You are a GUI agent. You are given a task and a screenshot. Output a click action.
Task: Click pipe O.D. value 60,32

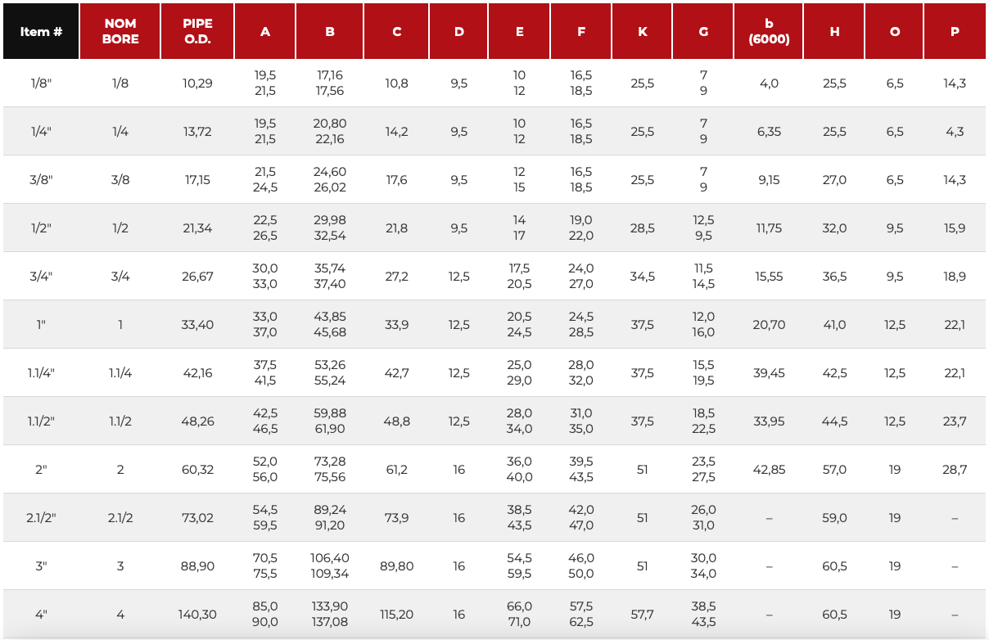[x=197, y=470]
